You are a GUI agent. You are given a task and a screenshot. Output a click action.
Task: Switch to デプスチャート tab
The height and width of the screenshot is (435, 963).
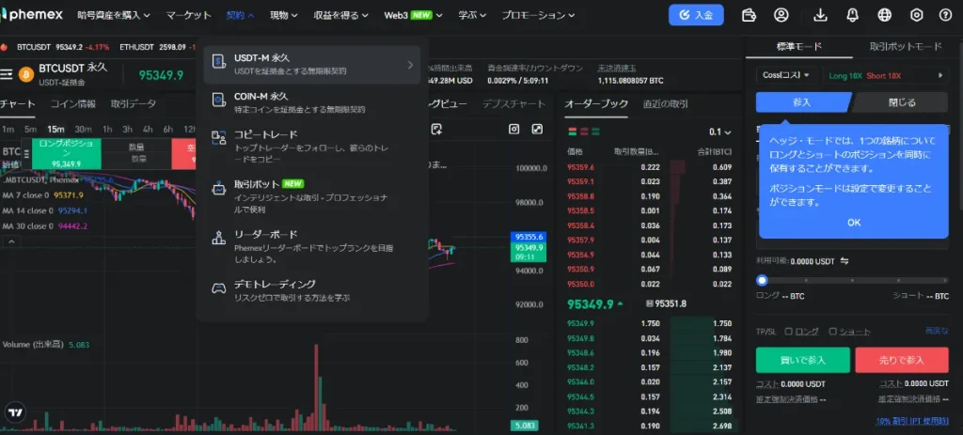513,103
